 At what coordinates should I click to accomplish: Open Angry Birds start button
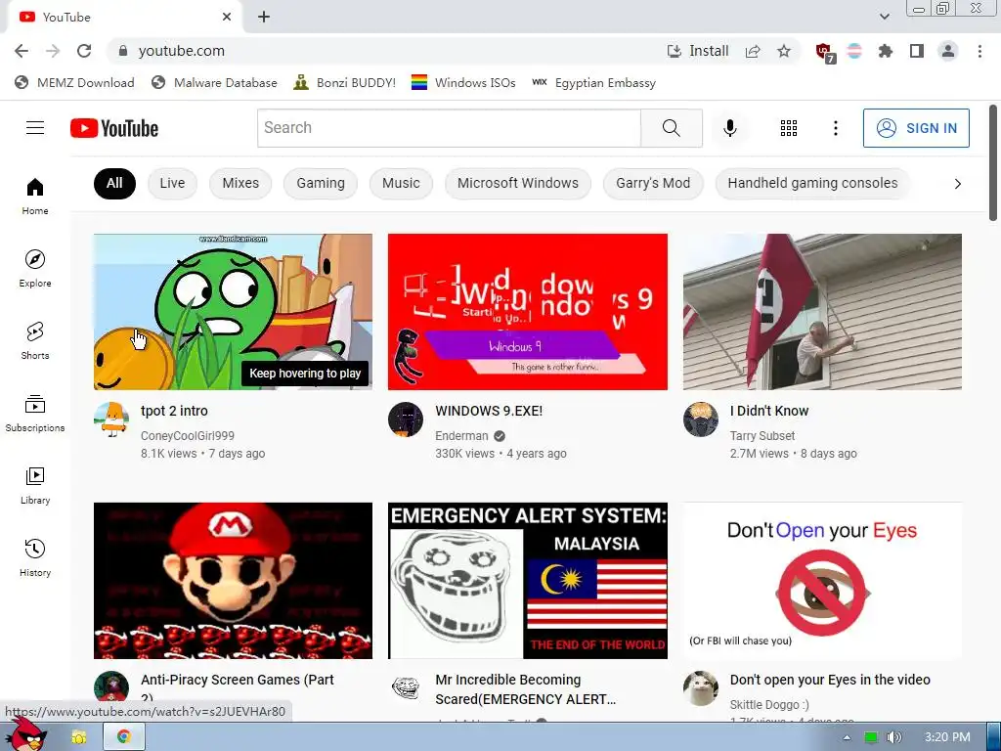[x=25, y=734]
